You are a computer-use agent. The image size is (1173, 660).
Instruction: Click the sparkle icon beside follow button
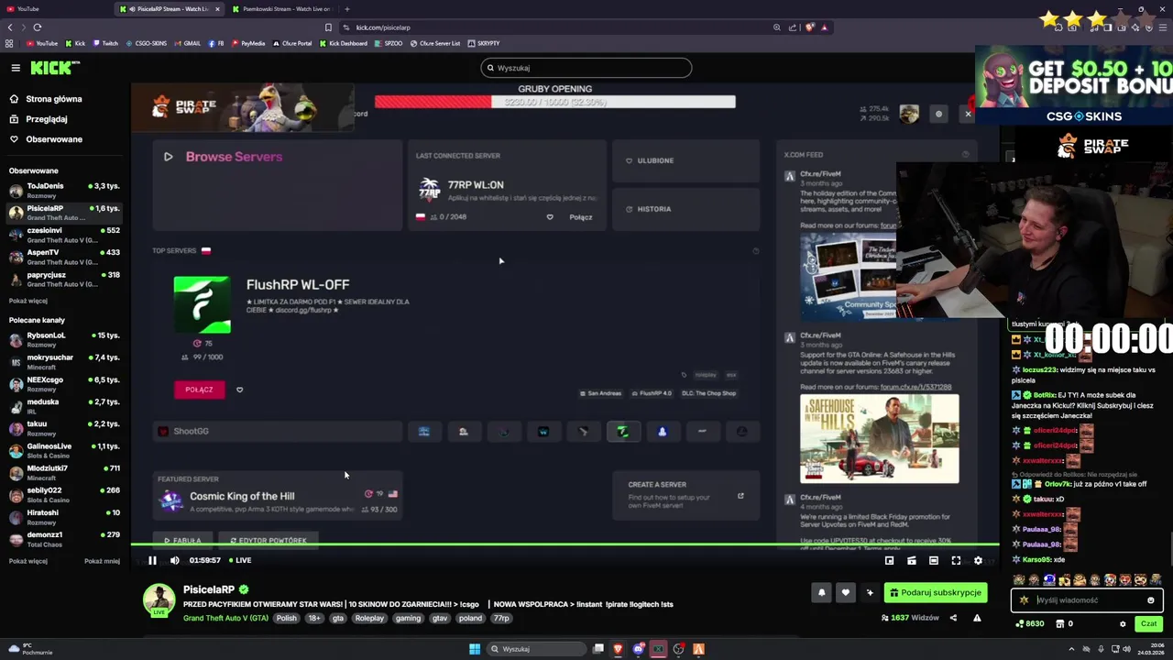tap(870, 592)
